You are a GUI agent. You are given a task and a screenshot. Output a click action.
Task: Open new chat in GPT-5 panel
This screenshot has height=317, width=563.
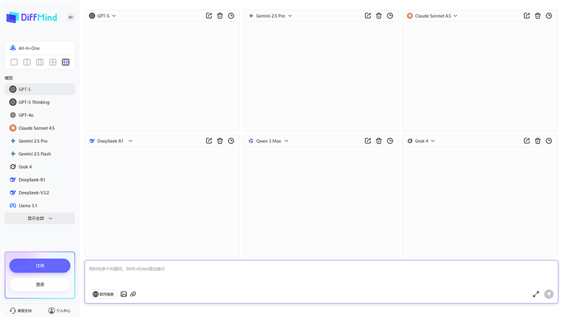pos(209,16)
